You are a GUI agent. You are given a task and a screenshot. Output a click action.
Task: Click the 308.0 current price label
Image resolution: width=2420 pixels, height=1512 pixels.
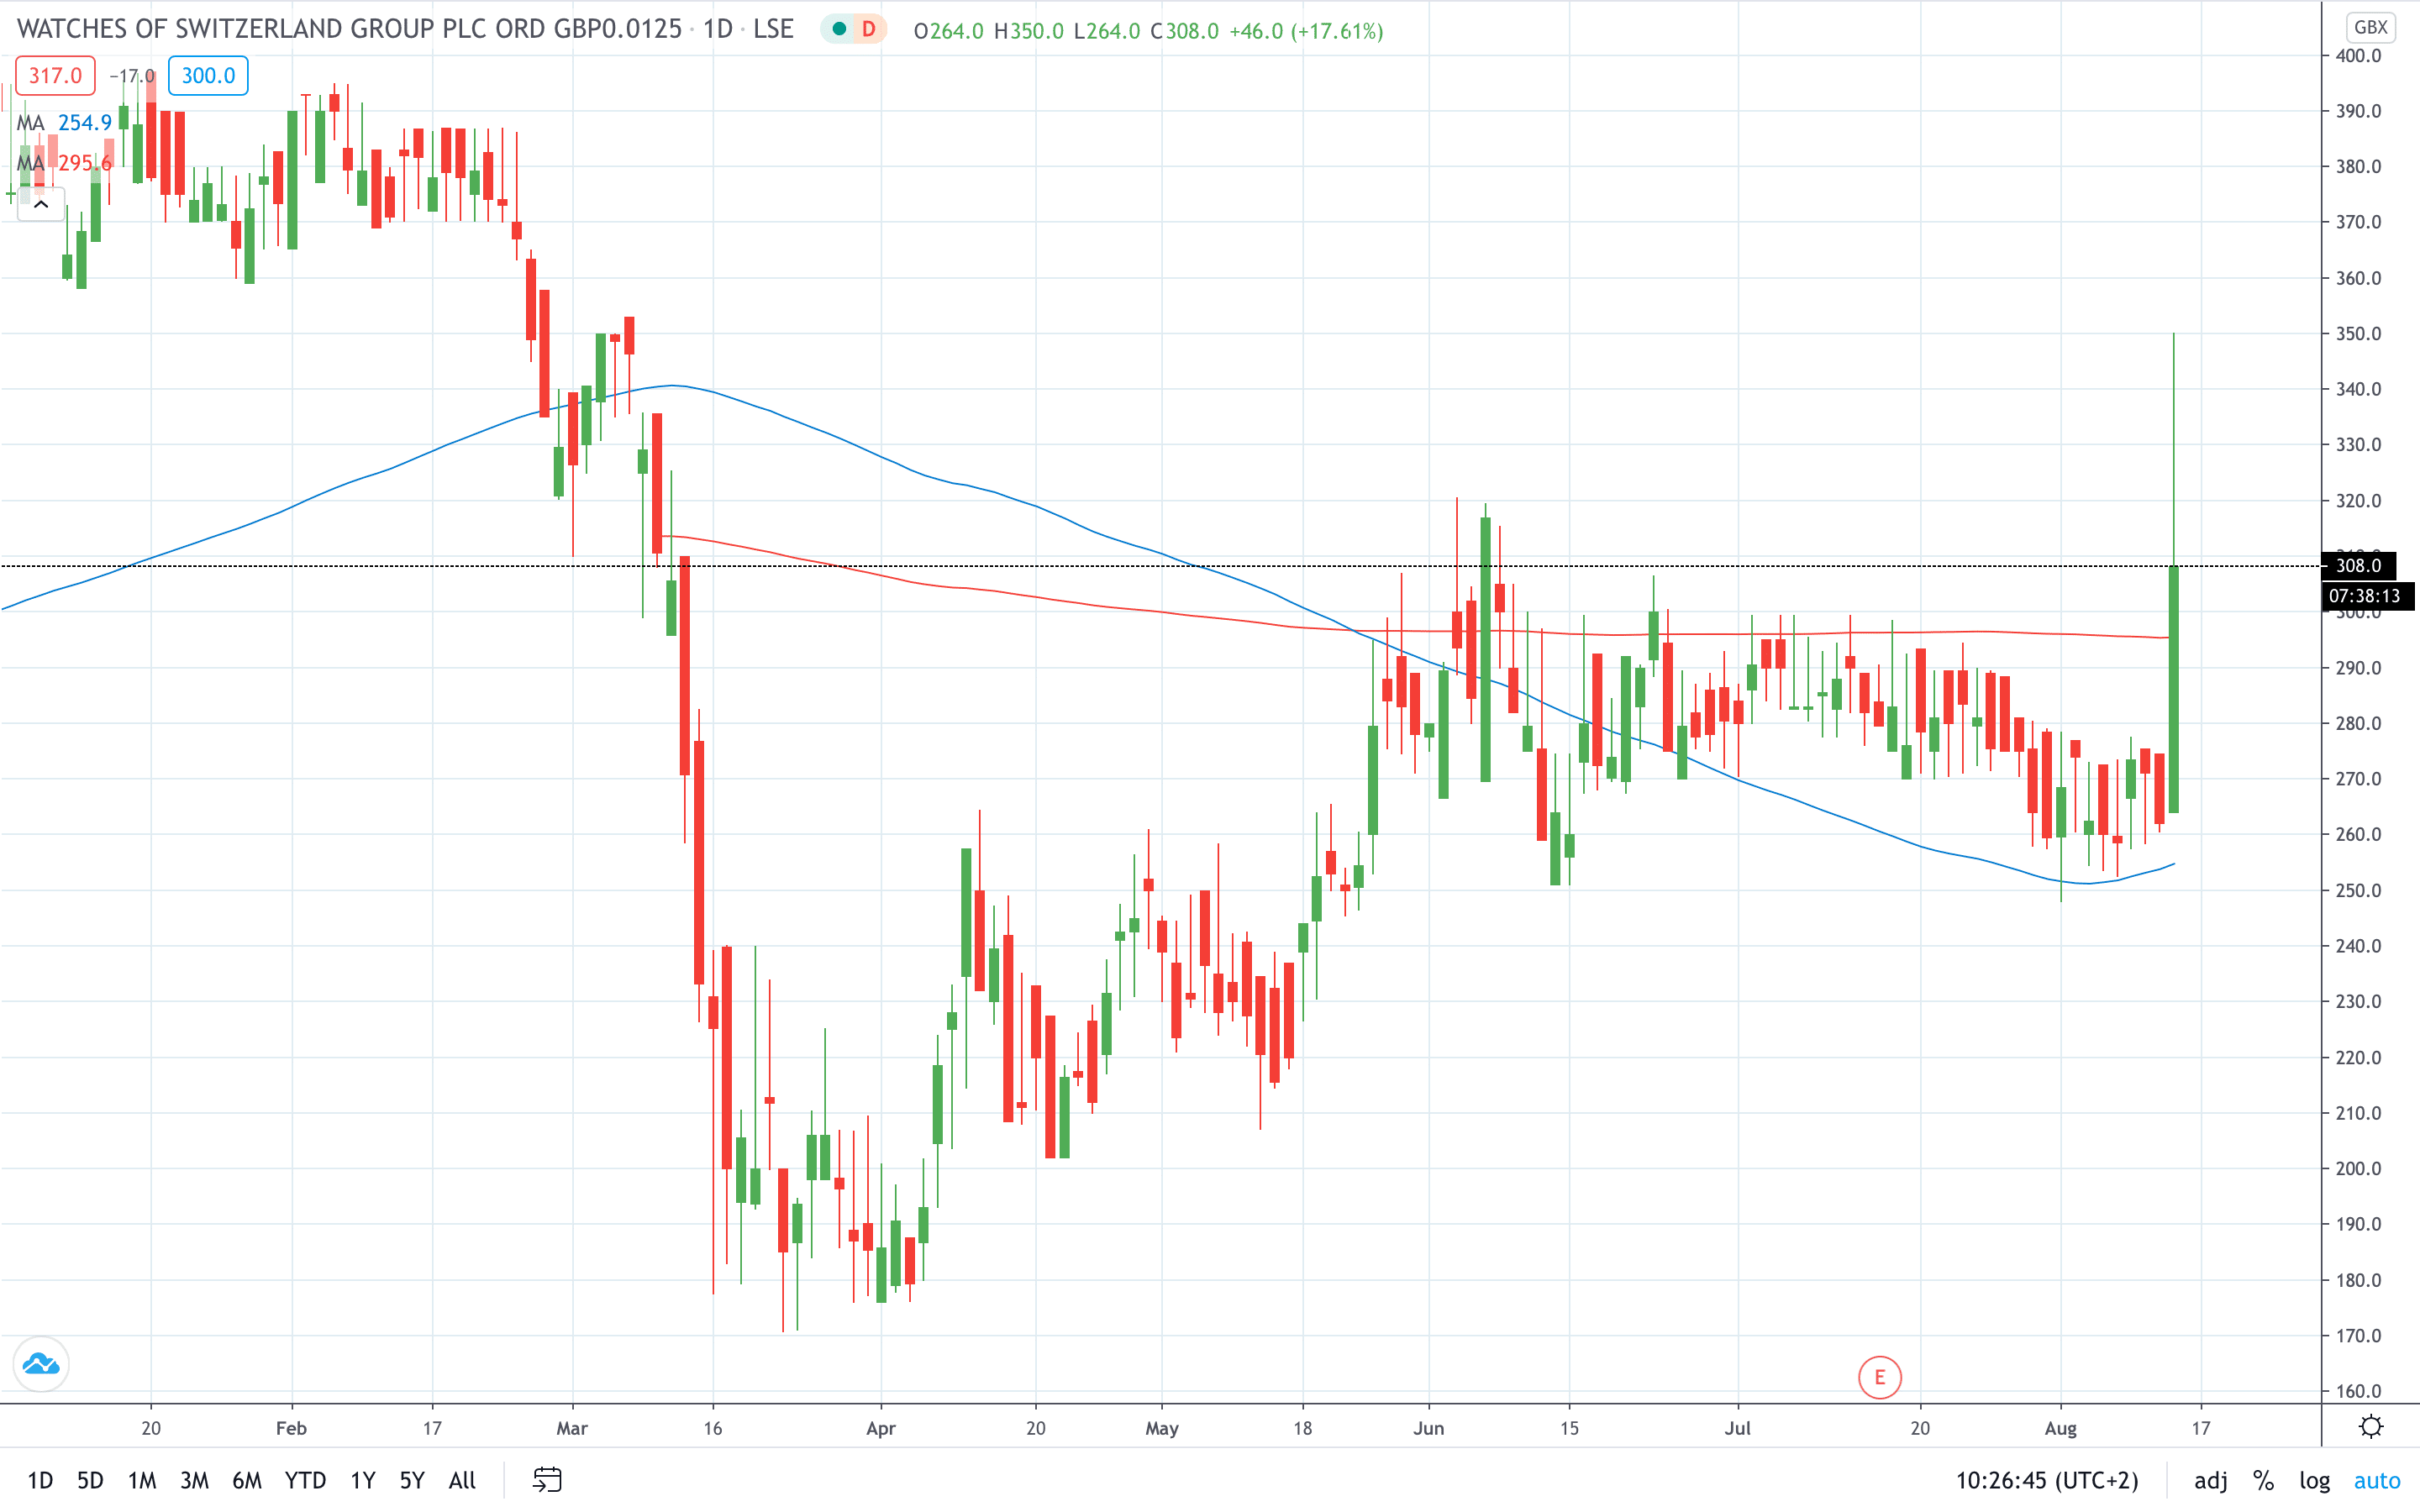tap(2358, 566)
